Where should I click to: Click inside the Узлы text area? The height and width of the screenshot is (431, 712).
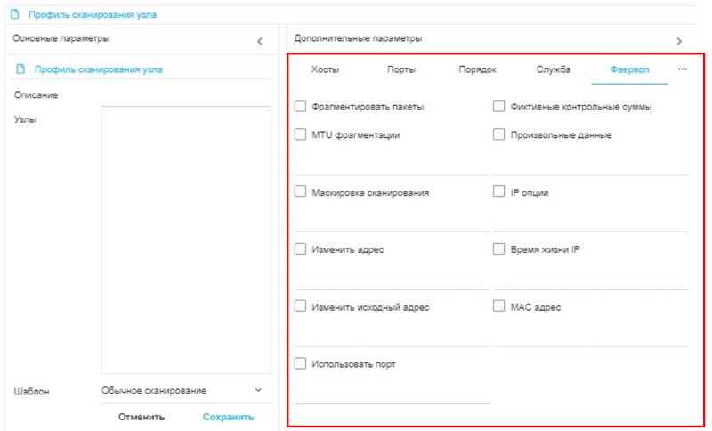point(185,240)
